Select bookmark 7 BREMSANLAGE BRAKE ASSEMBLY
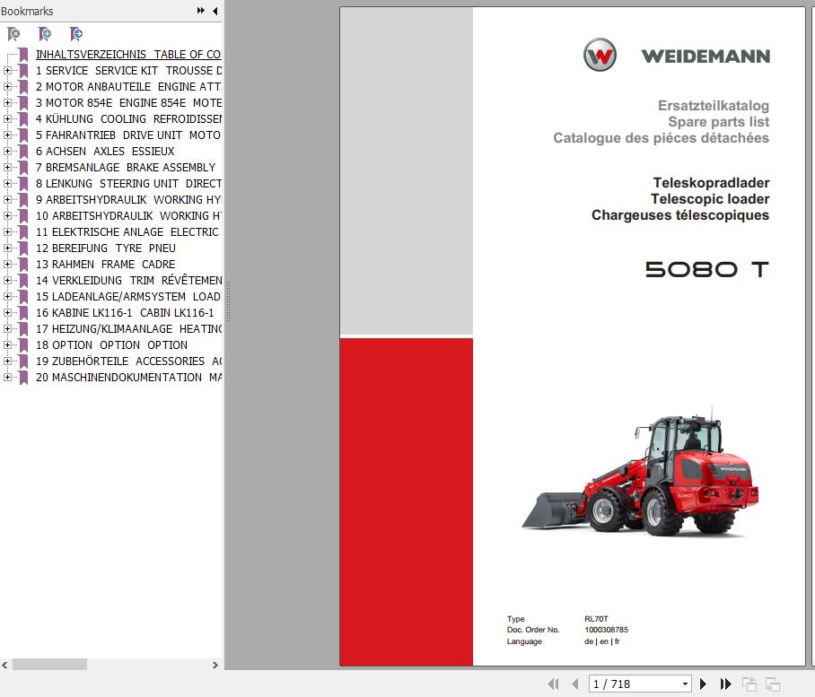Screen dimensions: 815x697 (126, 167)
